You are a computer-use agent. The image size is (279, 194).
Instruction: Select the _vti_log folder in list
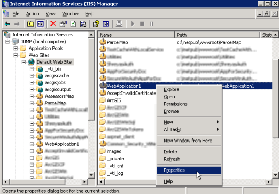click(x=115, y=173)
